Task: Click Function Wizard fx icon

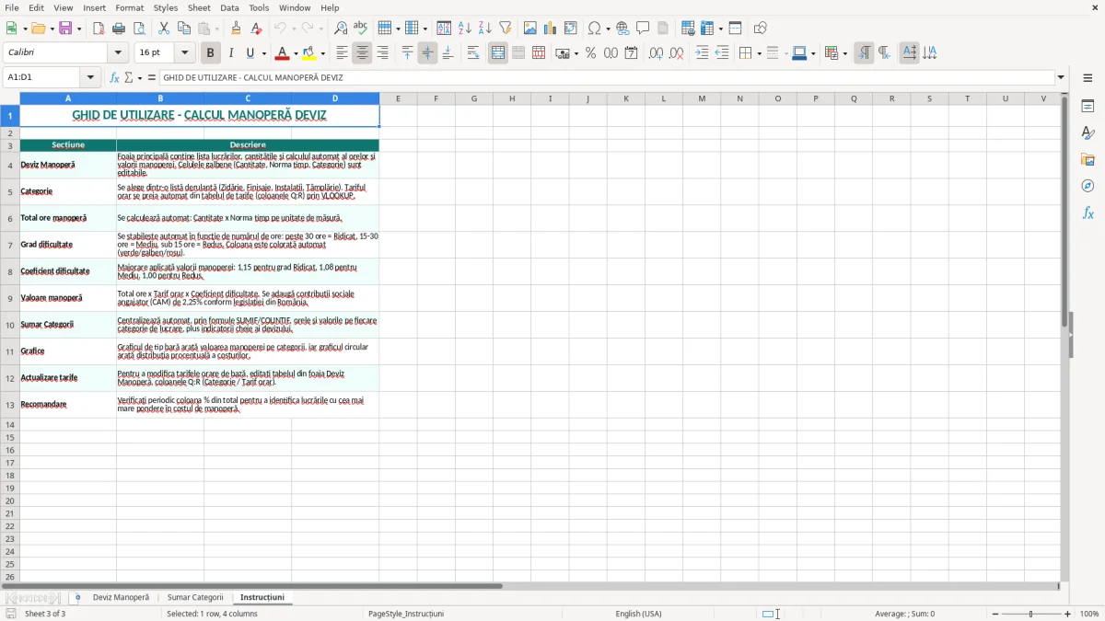Action: (x=114, y=77)
